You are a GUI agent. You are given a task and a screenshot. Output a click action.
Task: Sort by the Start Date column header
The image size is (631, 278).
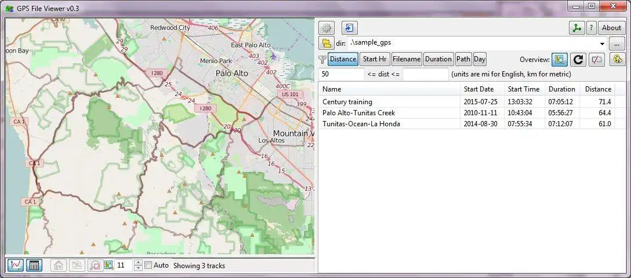(x=482, y=89)
